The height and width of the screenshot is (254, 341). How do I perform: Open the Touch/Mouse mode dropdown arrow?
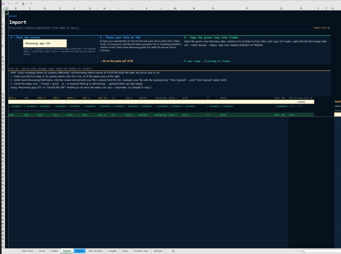[x=27, y=3]
